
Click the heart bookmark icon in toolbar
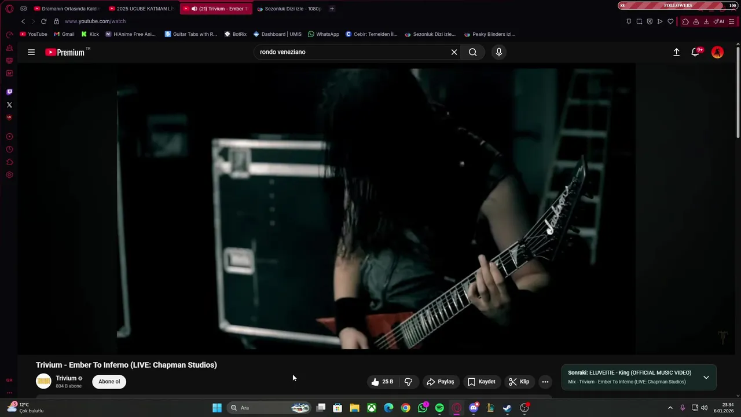pyautogui.click(x=670, y=21)
